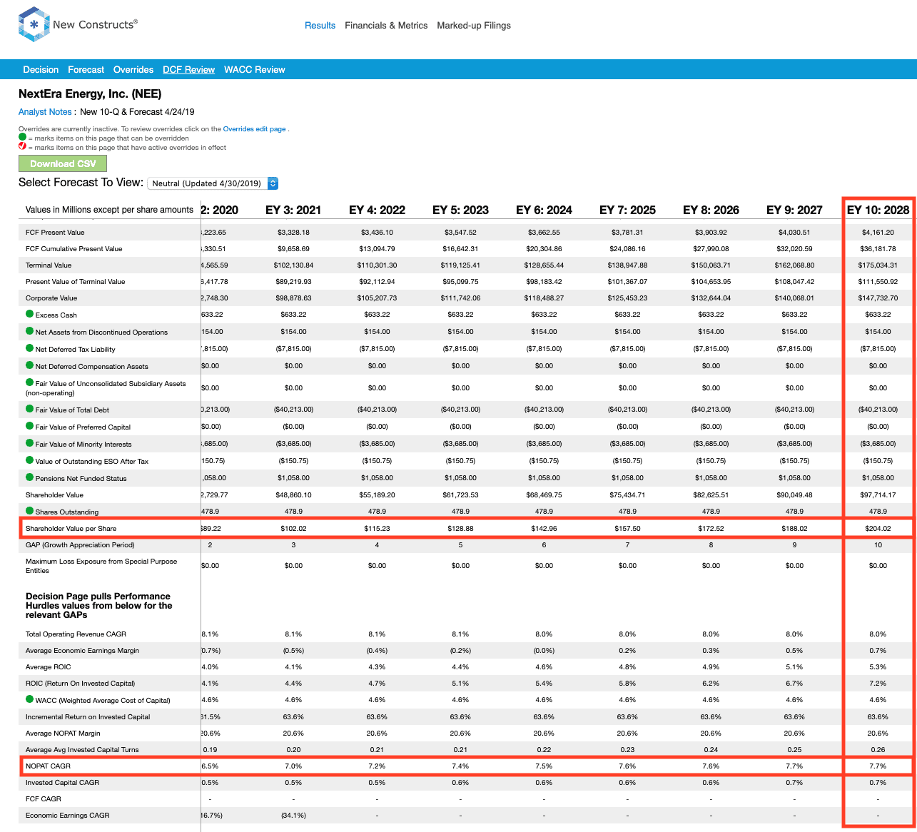This screenshot has height=832, width=917.
Task: Click the New Constructs hexagon logo
Action: 34,24
